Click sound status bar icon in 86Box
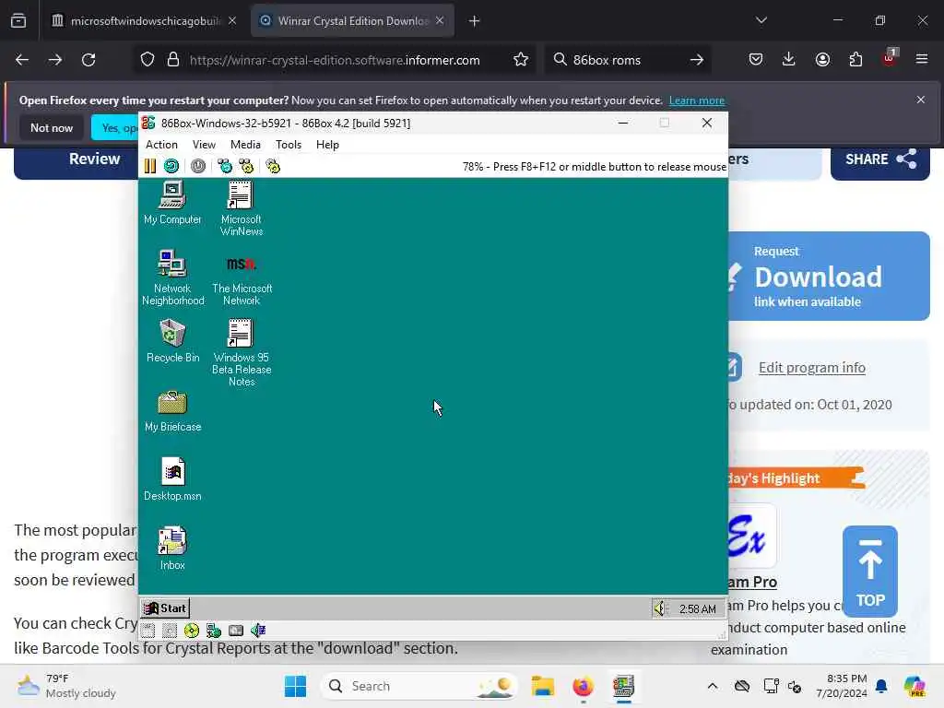 (x=258, y=631)
